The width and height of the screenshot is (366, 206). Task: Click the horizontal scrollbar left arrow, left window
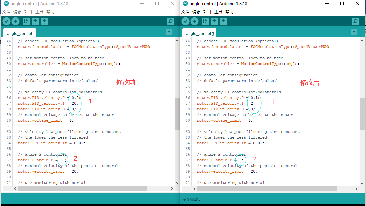[x=15, y=188]
